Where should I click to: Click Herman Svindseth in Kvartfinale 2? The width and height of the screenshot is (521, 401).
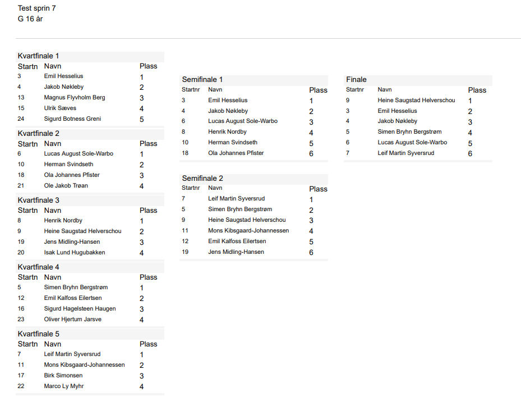tap(68, 165)
